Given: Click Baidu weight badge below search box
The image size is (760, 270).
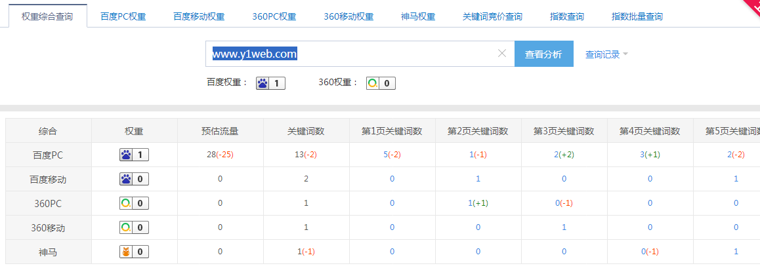Looking at the screenshot, I should pyautogui.click(x=270, y=83).
